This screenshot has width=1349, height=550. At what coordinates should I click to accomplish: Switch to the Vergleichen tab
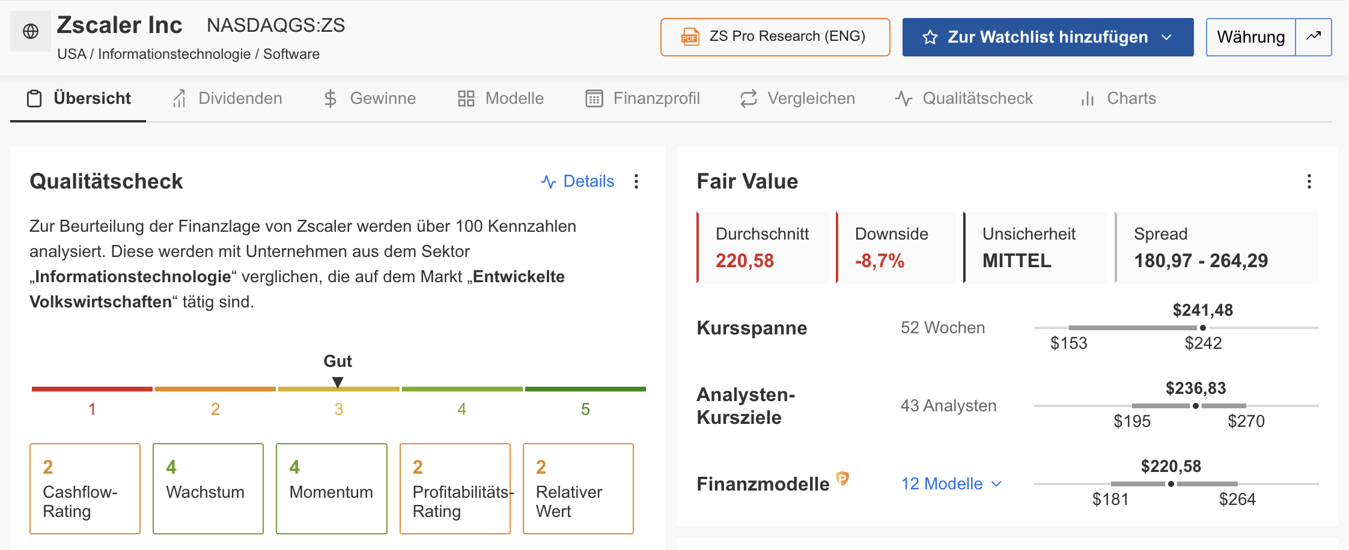click(x=797, y=98)
